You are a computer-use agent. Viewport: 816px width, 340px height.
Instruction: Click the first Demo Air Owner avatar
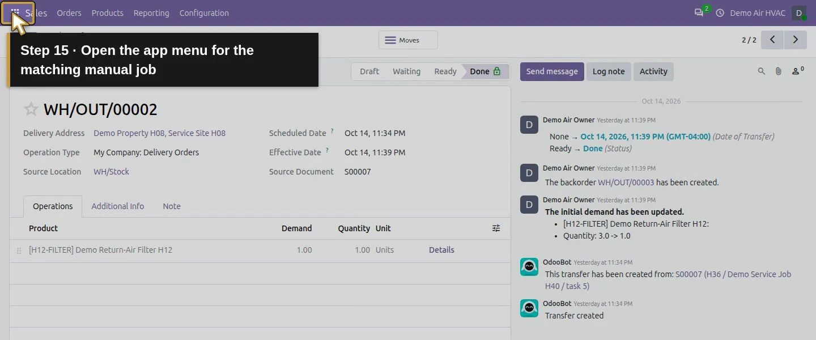click(x=529, y=125)
